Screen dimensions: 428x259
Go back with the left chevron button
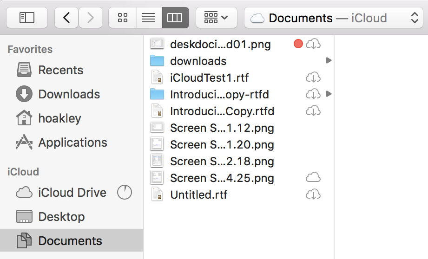pos(66,18)
